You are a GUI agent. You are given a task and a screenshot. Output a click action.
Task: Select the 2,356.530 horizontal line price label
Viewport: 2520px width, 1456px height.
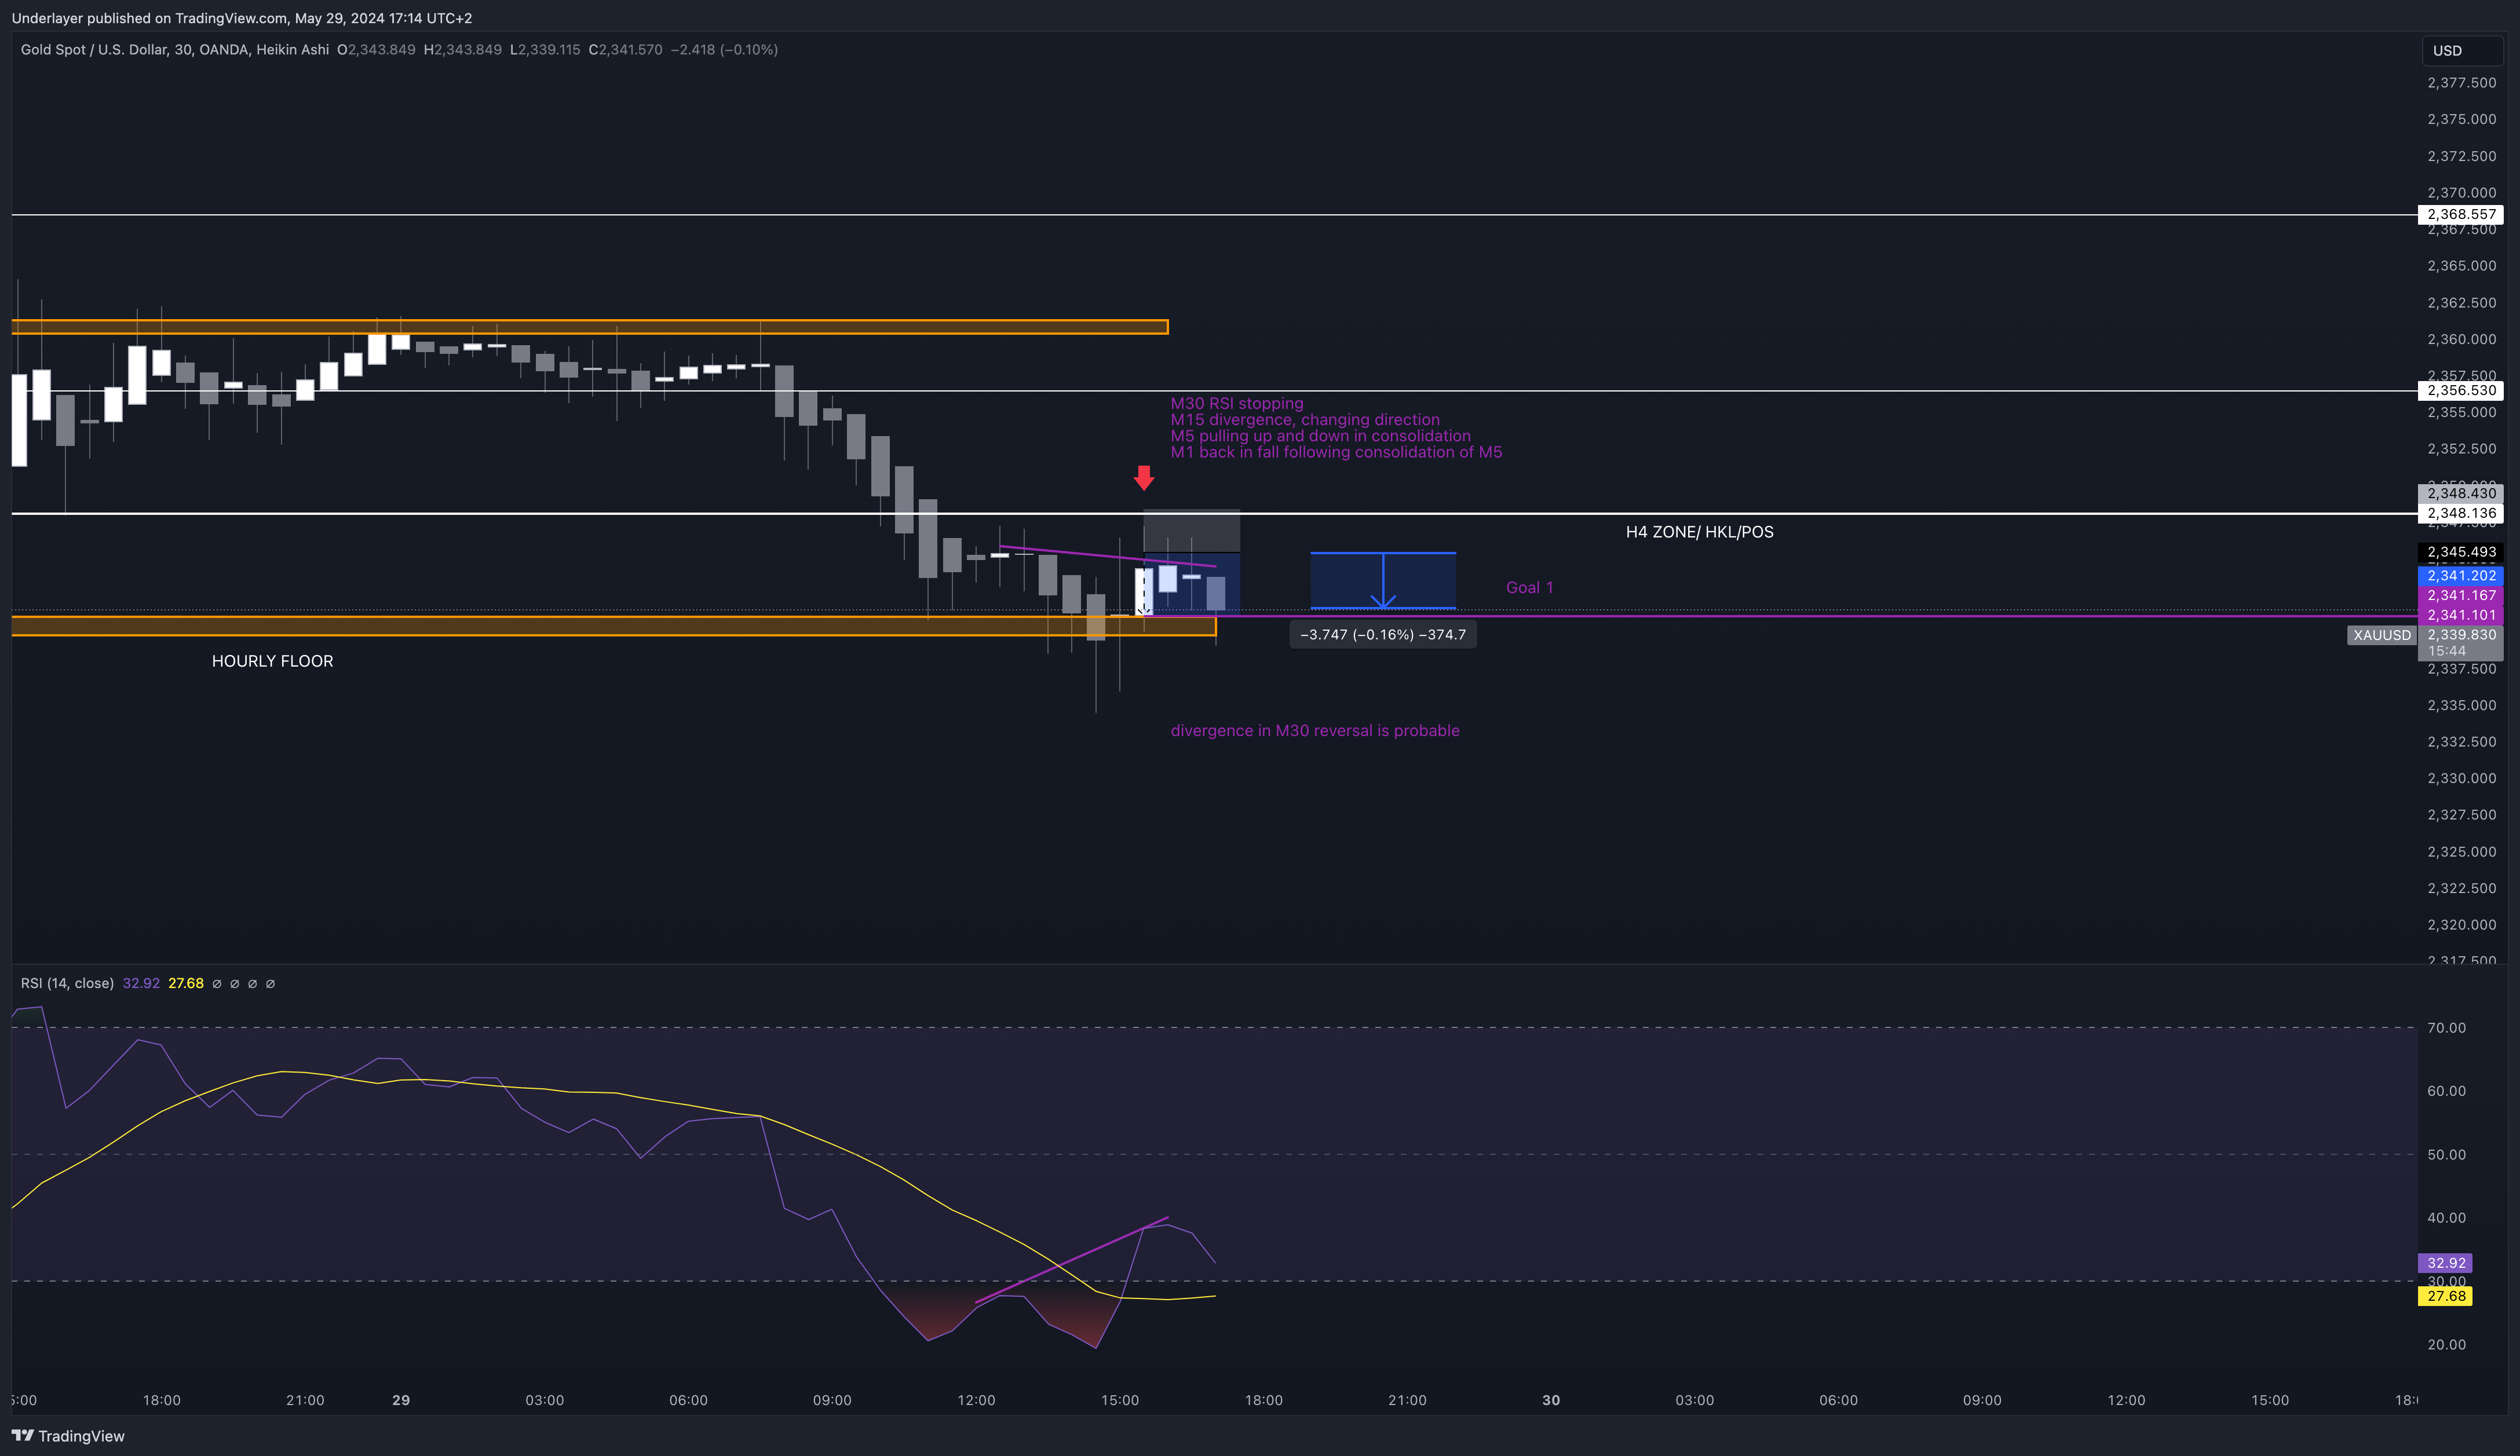(2460, 390)
